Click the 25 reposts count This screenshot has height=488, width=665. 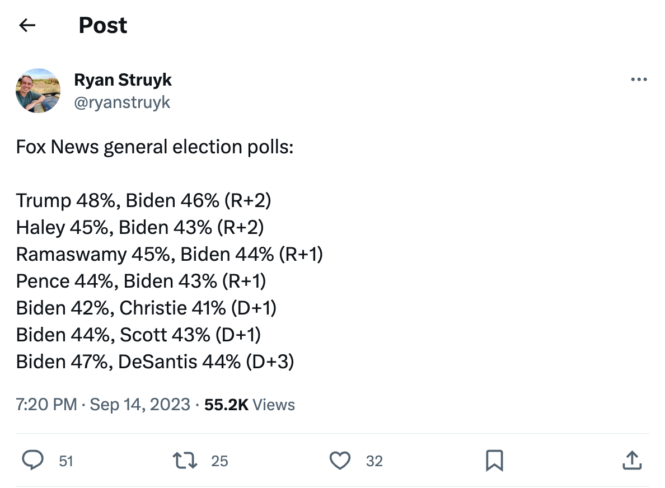[219, 461]
